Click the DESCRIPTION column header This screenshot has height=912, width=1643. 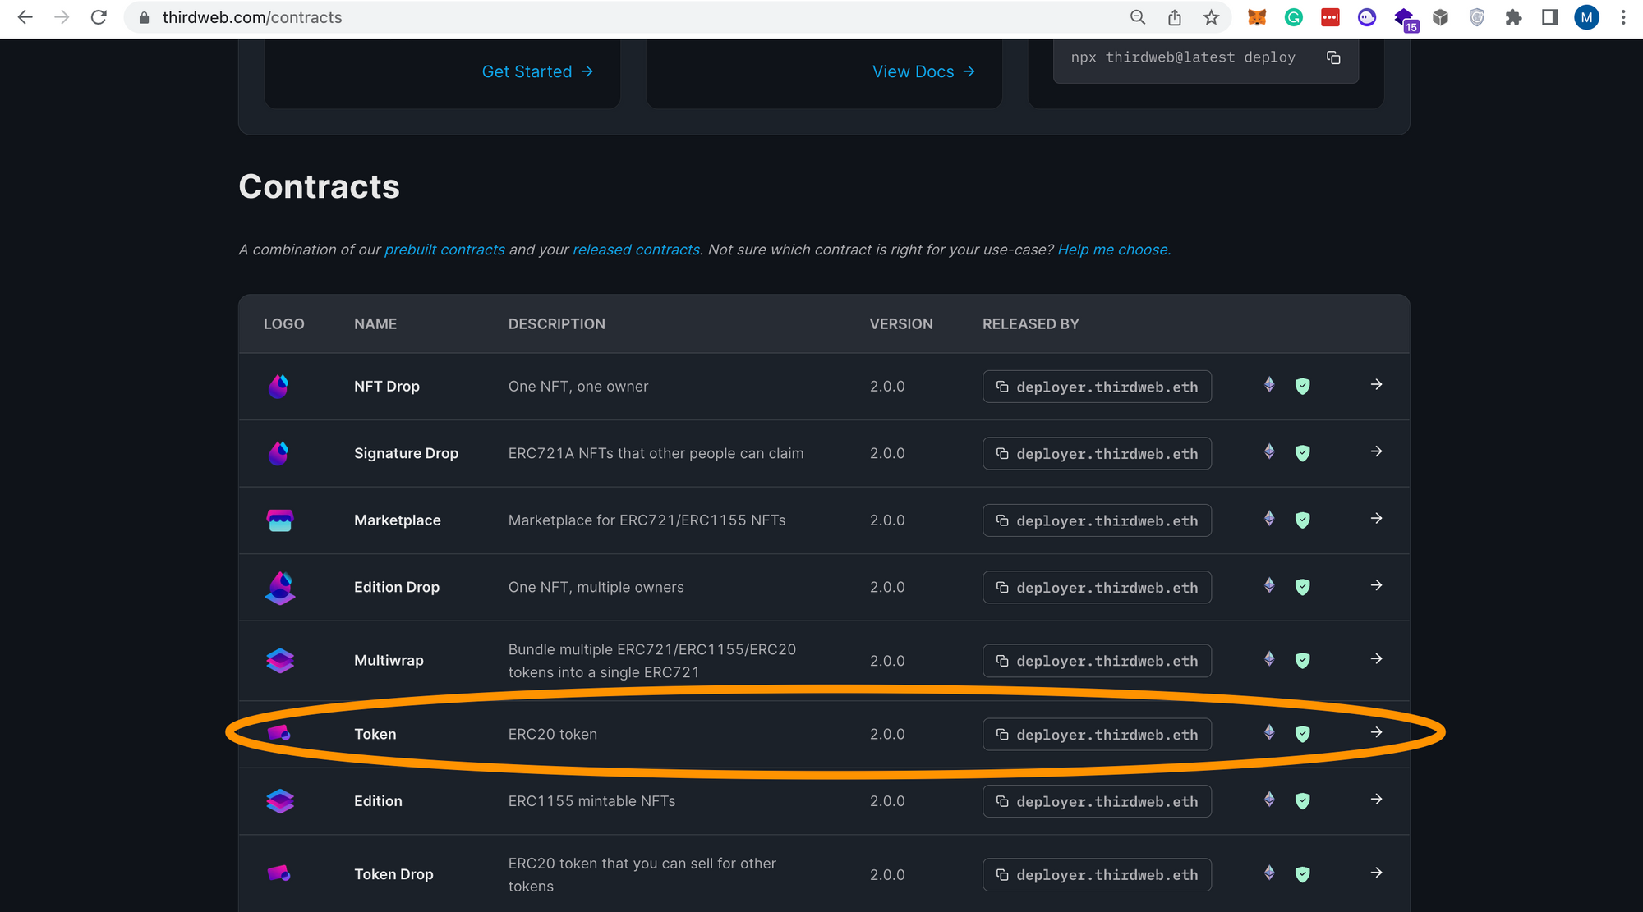tap(557, 324)
